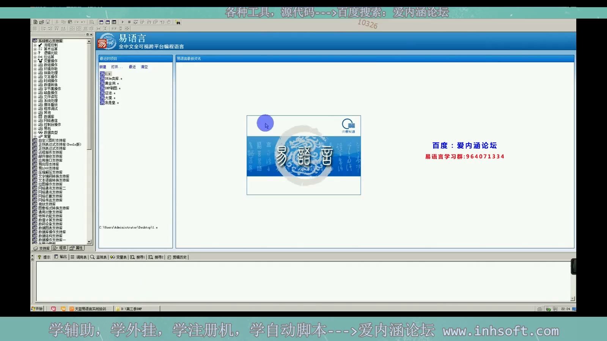Toggle the first window layout toolbar icon

(x=101, y=22)
